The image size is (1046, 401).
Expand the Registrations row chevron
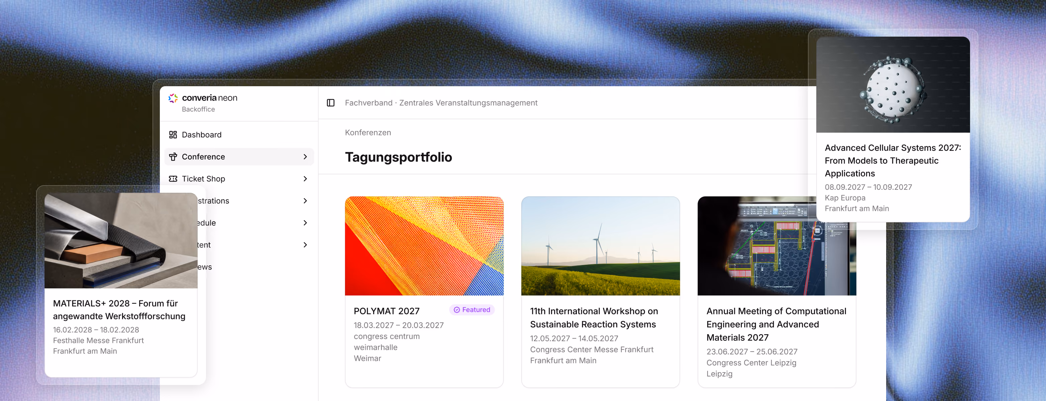click(x=305, y=200)
